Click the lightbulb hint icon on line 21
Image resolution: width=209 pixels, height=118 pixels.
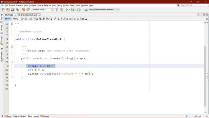coord(8,66)
